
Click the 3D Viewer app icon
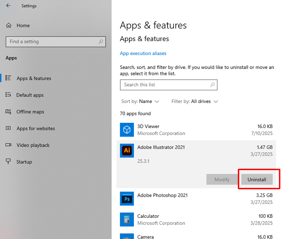click(x=127, y=130)
